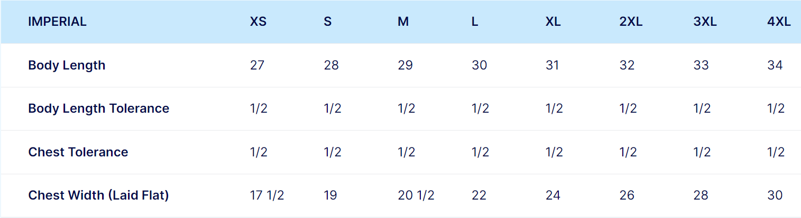Click the M chest width 20 1/2
The height and width of the screenshot is (218, 801).
(x=416, y=195)
